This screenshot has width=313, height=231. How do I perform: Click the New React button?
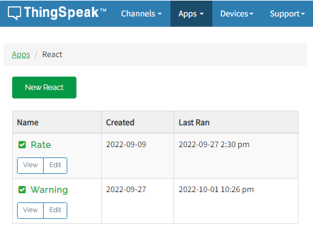coord(44,88)
